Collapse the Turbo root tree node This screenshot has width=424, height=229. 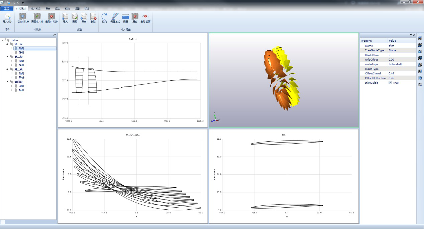(3, 40)
